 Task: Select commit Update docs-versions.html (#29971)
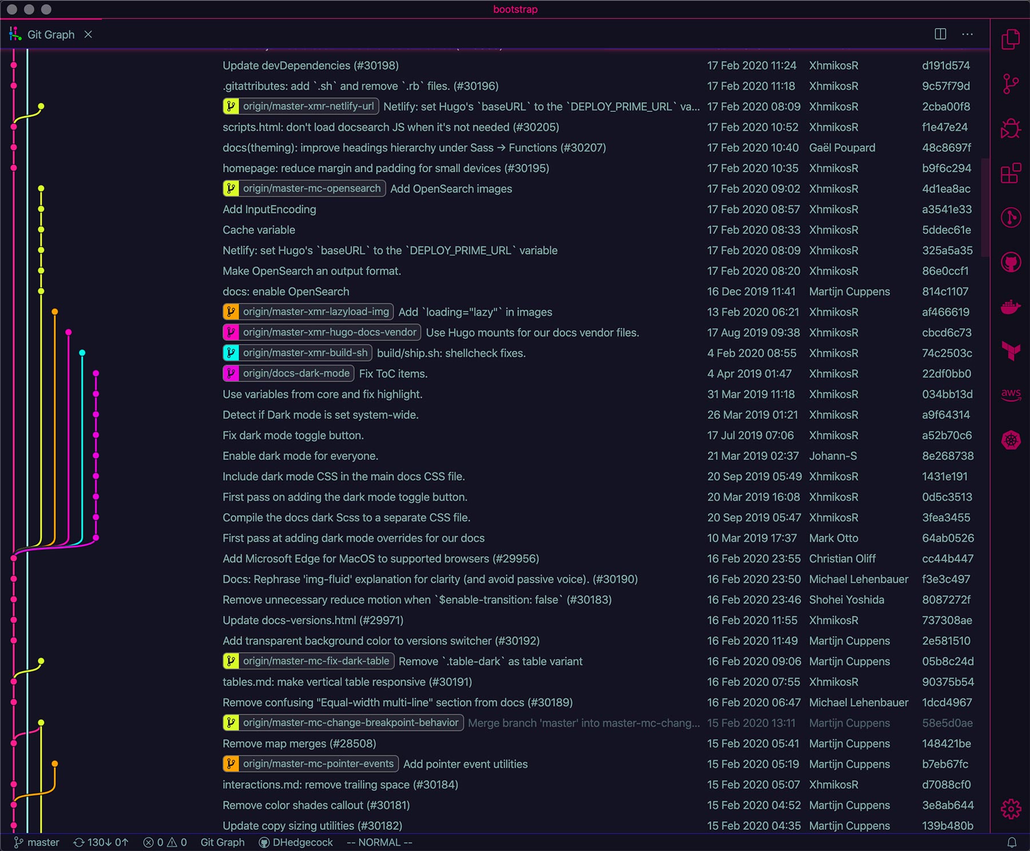tap(313, 620)
